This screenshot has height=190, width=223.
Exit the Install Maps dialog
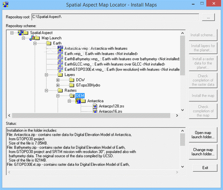[205, 168]
